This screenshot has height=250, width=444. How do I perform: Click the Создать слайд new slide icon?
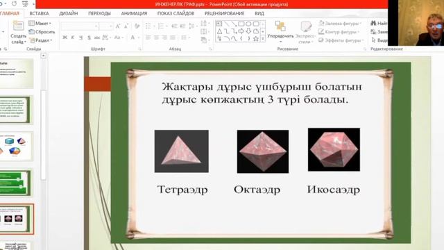[x=18, y=26]
